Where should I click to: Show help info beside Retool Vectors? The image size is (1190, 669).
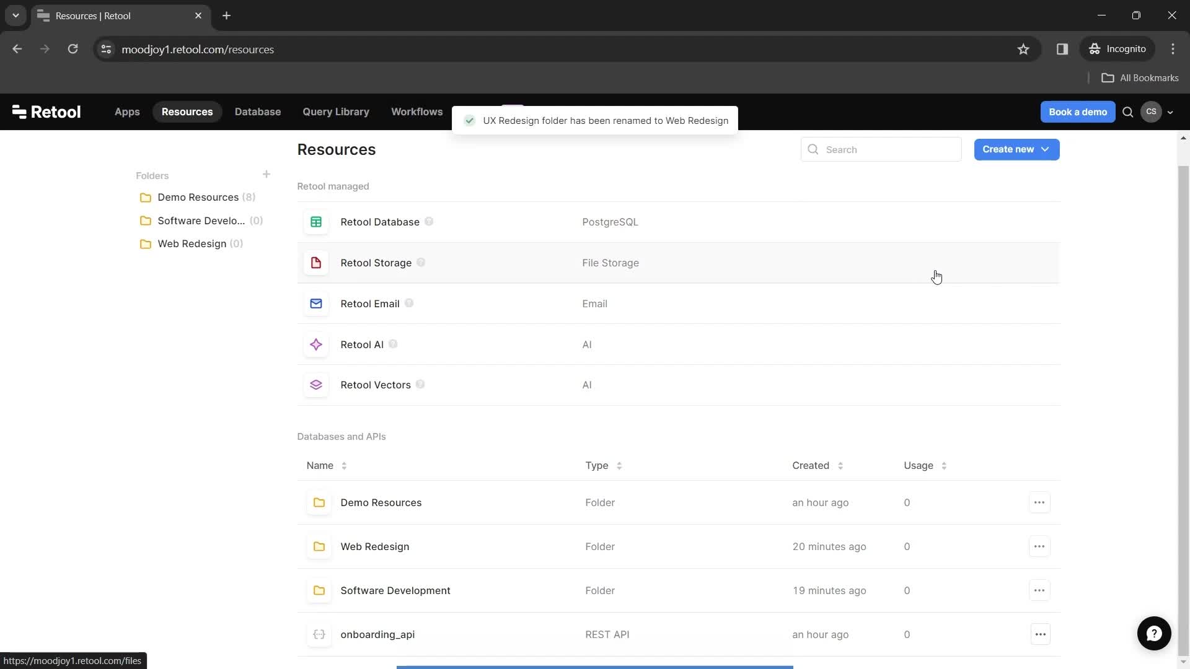420,385
